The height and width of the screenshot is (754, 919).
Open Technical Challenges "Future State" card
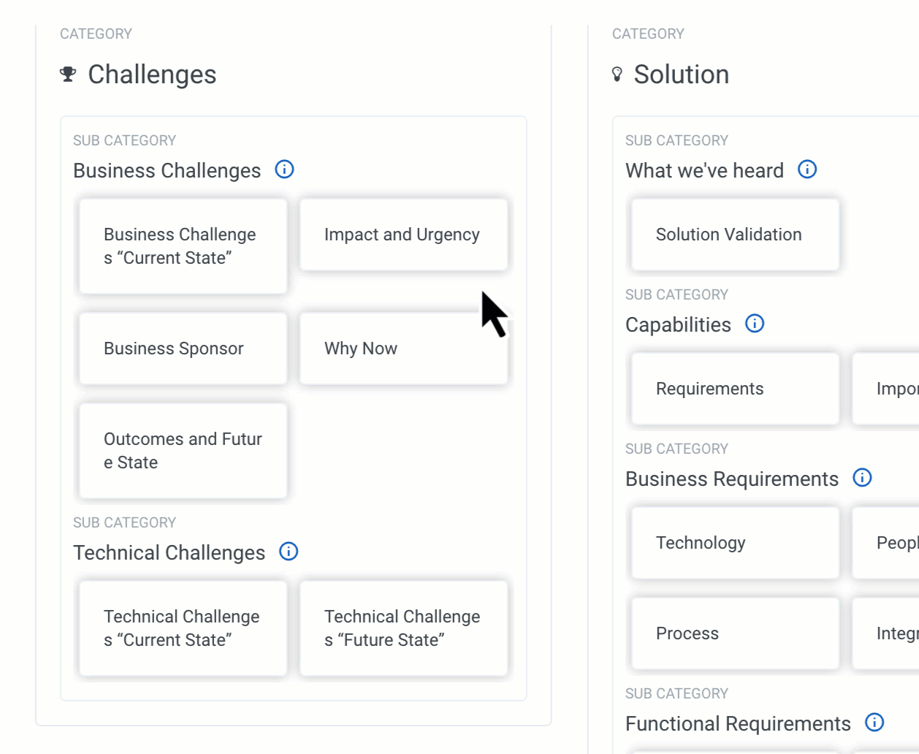403,628
